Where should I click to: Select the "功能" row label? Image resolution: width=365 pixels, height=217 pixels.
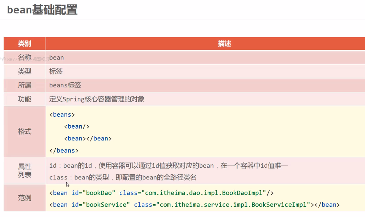pos(25,99)
